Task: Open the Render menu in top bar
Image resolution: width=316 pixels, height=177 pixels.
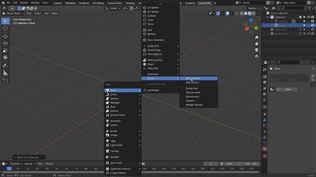Action: tap(24, 3)
